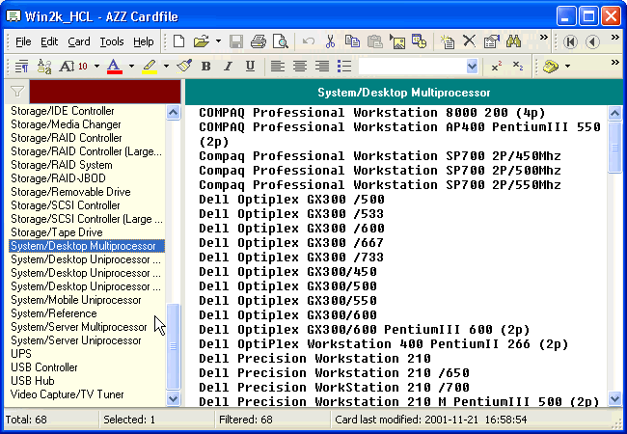The width and height of the screenshot is (627, 434).
Task: Go to the first card
Action: pos(570,41)
